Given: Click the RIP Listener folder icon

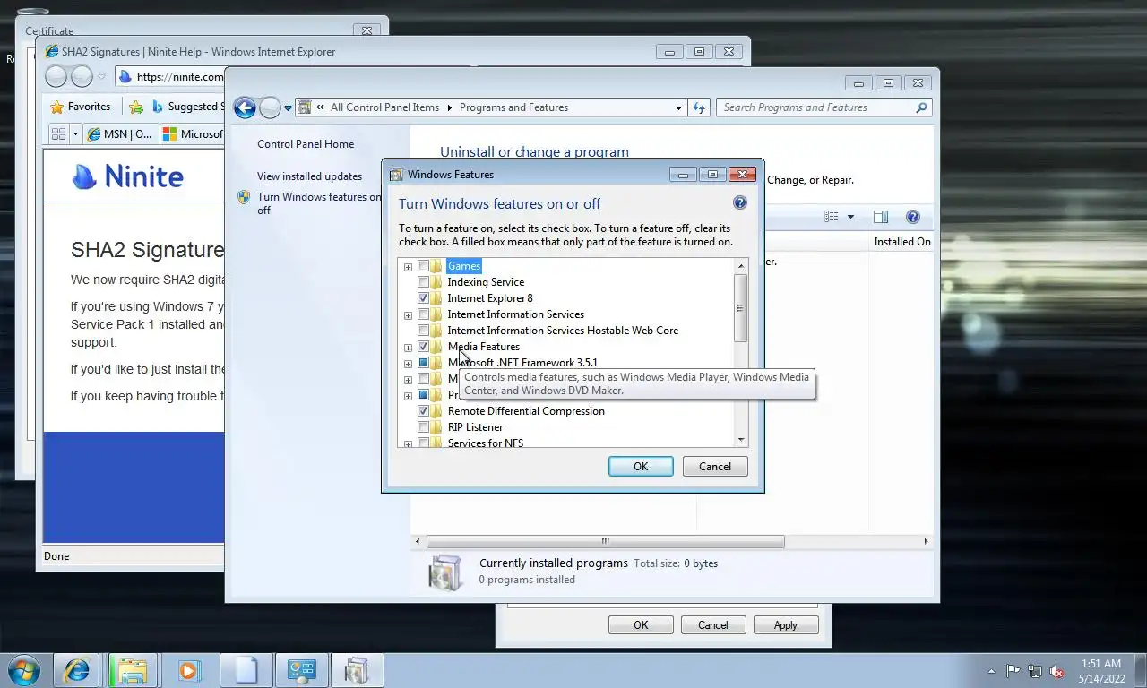Looking at the screenshot, I should pos(436,427).
